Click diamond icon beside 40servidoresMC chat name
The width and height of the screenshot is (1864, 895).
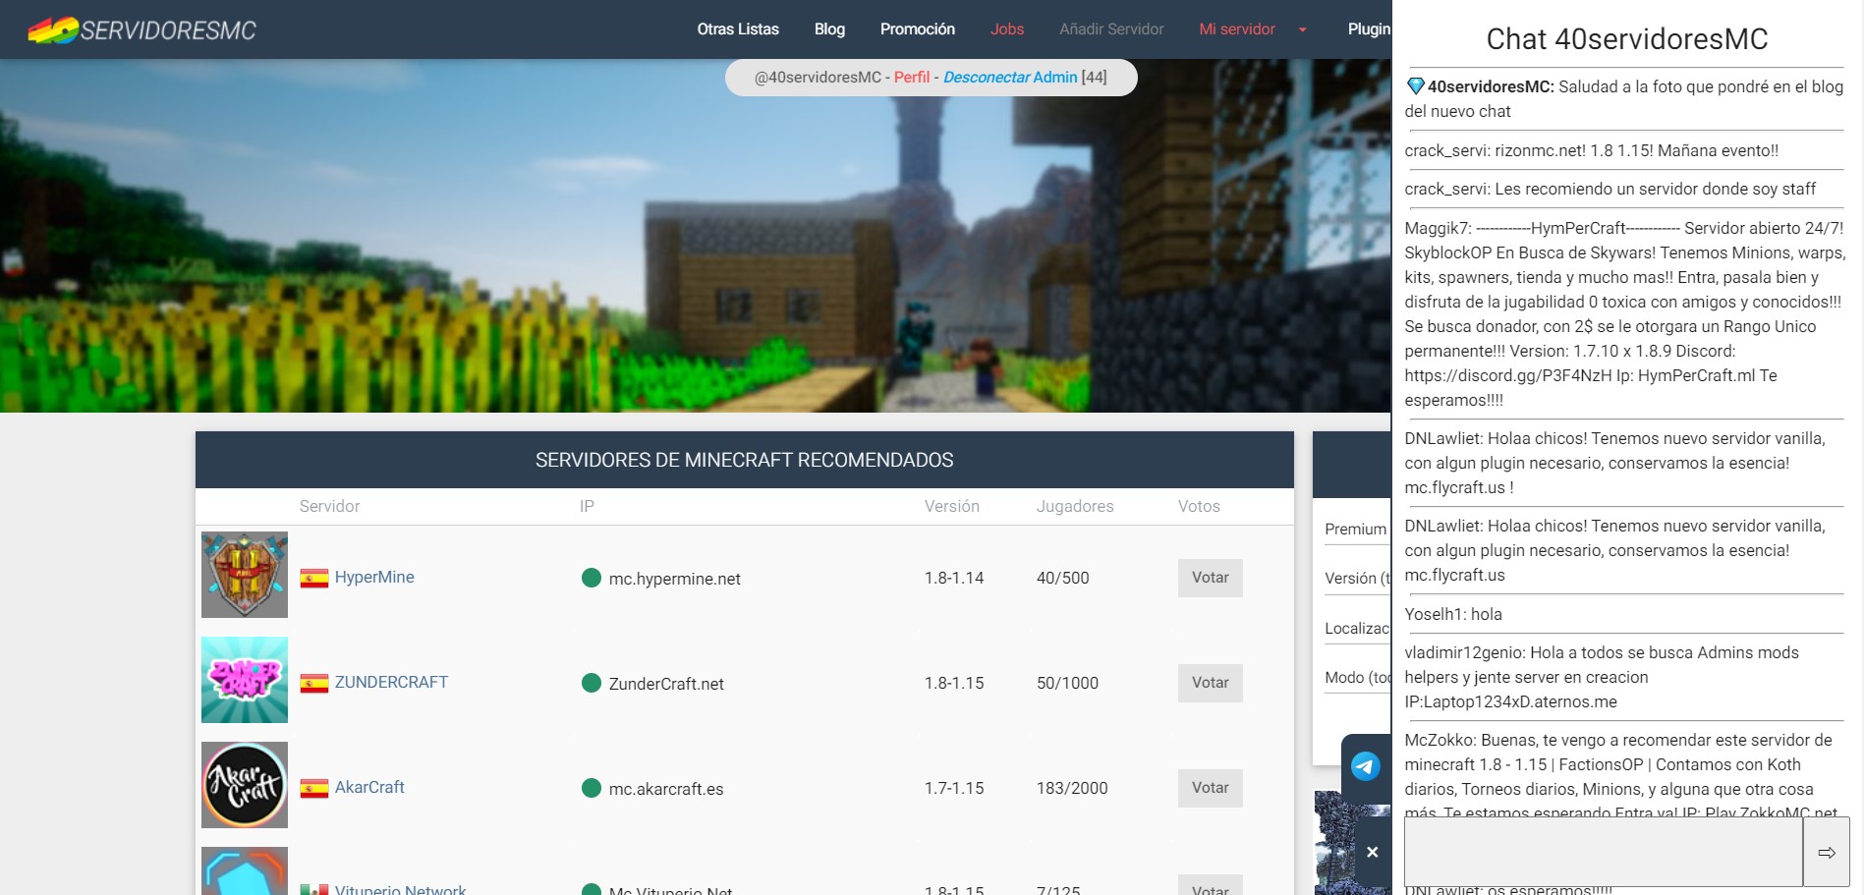(1416, 85)
